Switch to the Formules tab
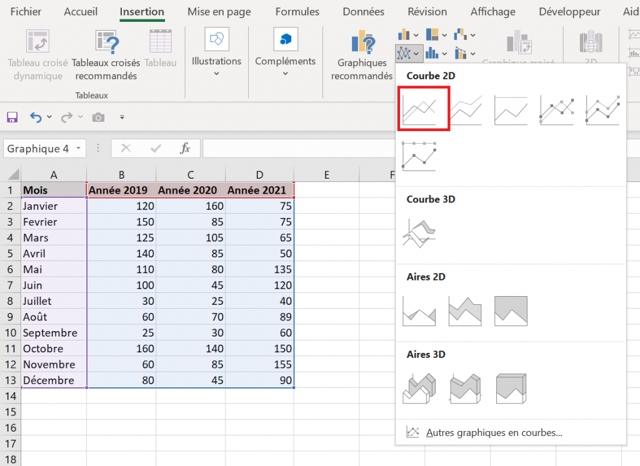 click(x=297, y=11)
